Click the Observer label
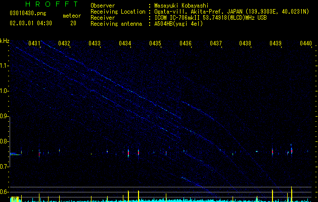This screenshot has width=318, height=202. coord(103,6)
